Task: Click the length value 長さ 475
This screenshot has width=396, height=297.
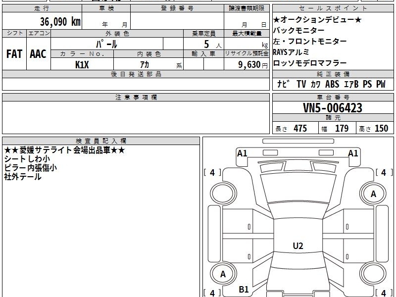Action: (291, 128)
